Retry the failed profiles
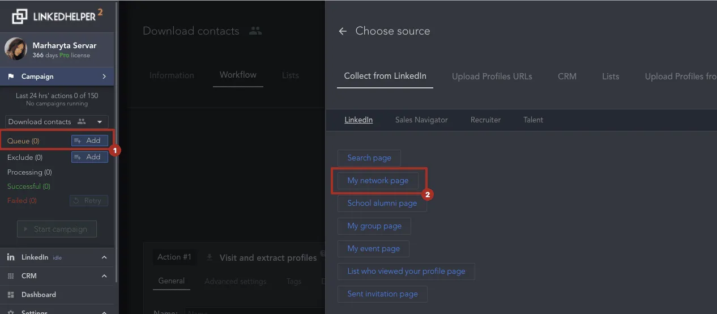 point(89,201)
